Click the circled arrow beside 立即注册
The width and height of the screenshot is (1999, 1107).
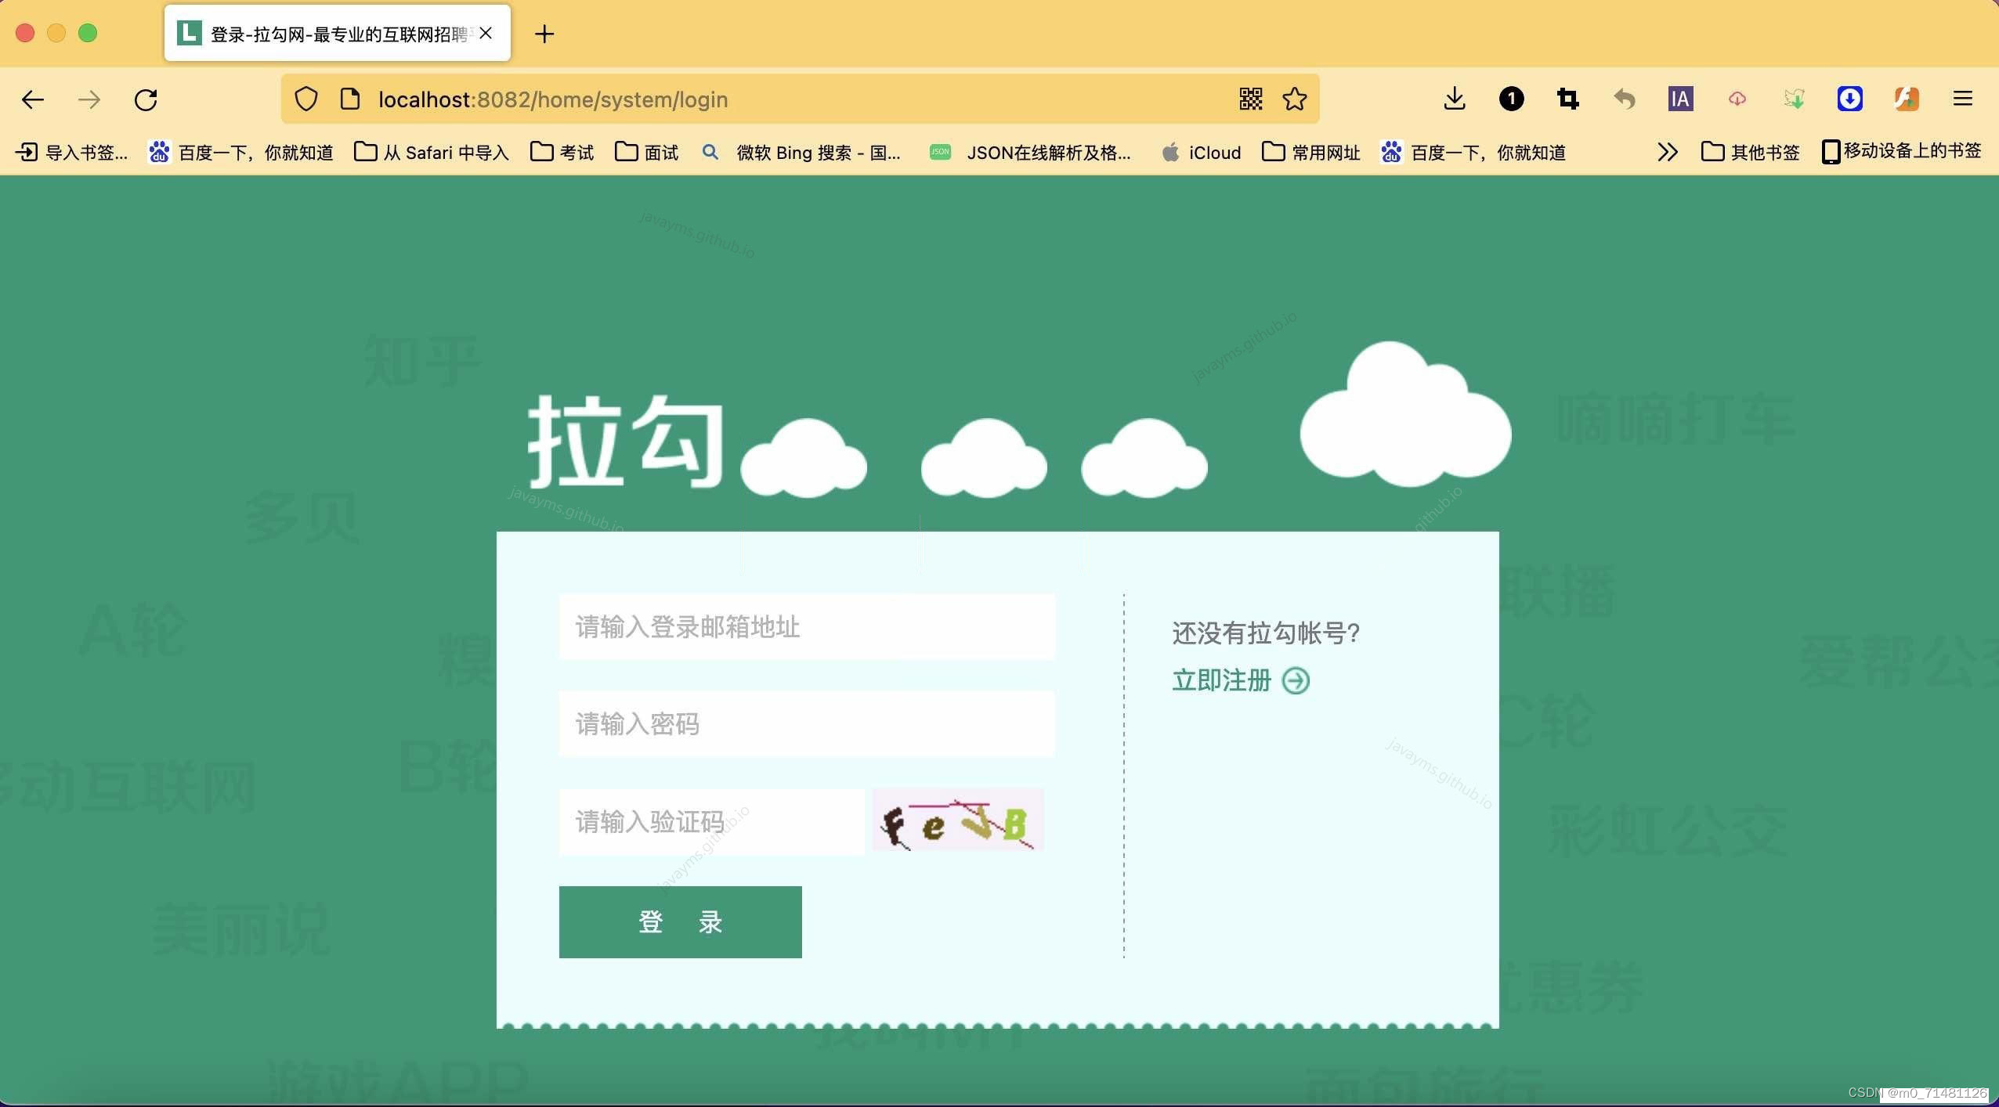(1295, 681)
